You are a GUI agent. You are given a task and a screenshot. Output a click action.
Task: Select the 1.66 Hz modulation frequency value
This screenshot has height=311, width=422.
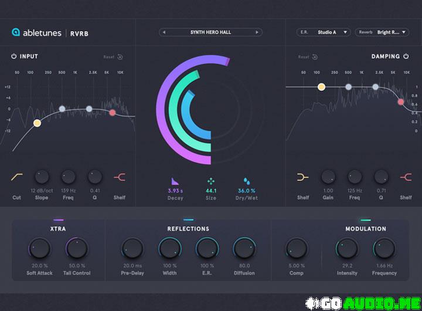tap(384, 265)
